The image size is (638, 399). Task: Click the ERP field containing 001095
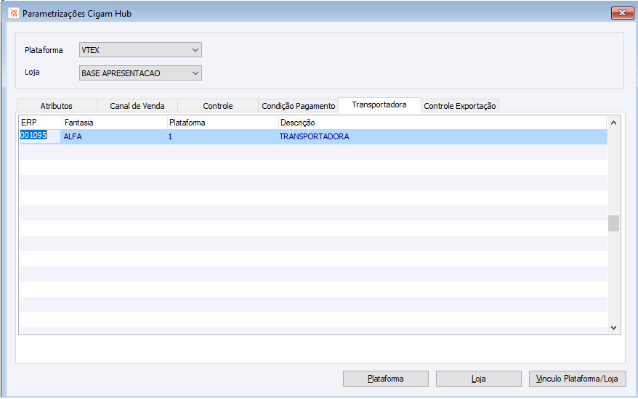(x=40, y=136)
